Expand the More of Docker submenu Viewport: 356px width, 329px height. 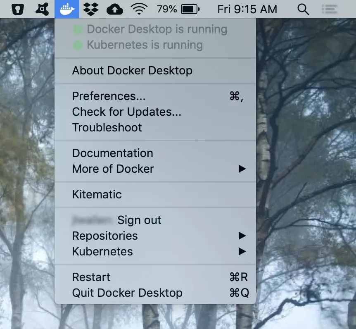click(x=155, y=169)
